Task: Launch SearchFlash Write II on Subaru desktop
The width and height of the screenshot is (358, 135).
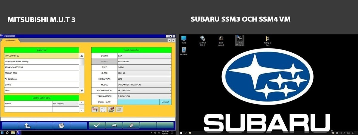Action: (202, 40)
